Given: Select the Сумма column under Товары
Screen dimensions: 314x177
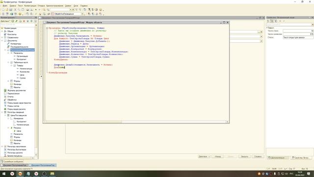Looking at the screenshot, I should (23, 78).
